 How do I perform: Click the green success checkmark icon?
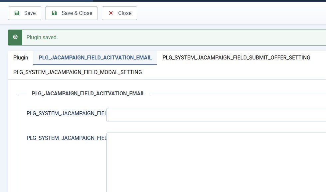15,37
